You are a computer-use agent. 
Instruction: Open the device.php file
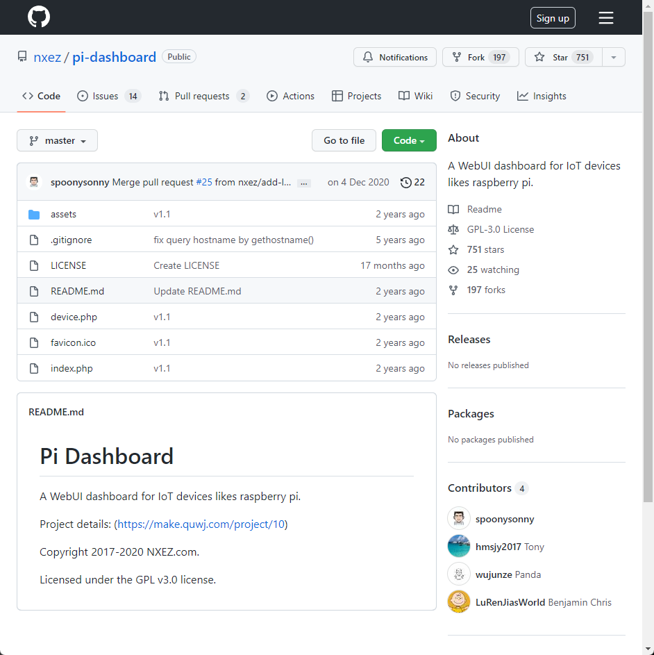pos(74,317)
